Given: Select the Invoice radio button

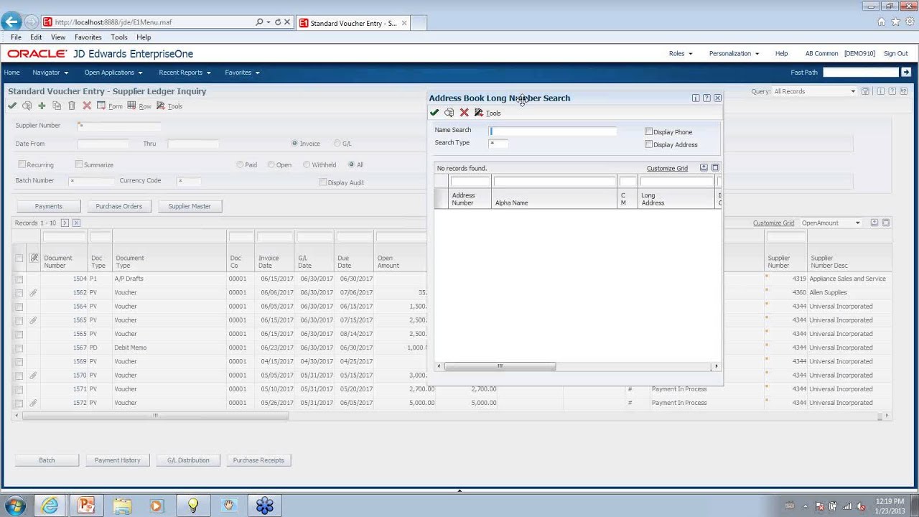Looking at the screenshot, I should [x=294, y=144].
